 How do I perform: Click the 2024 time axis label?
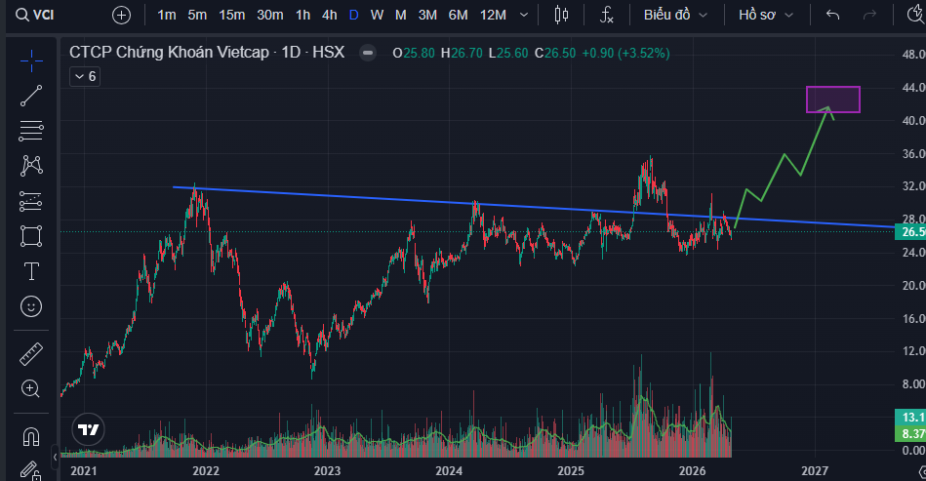pyautogui.click(x=449, y=471)
